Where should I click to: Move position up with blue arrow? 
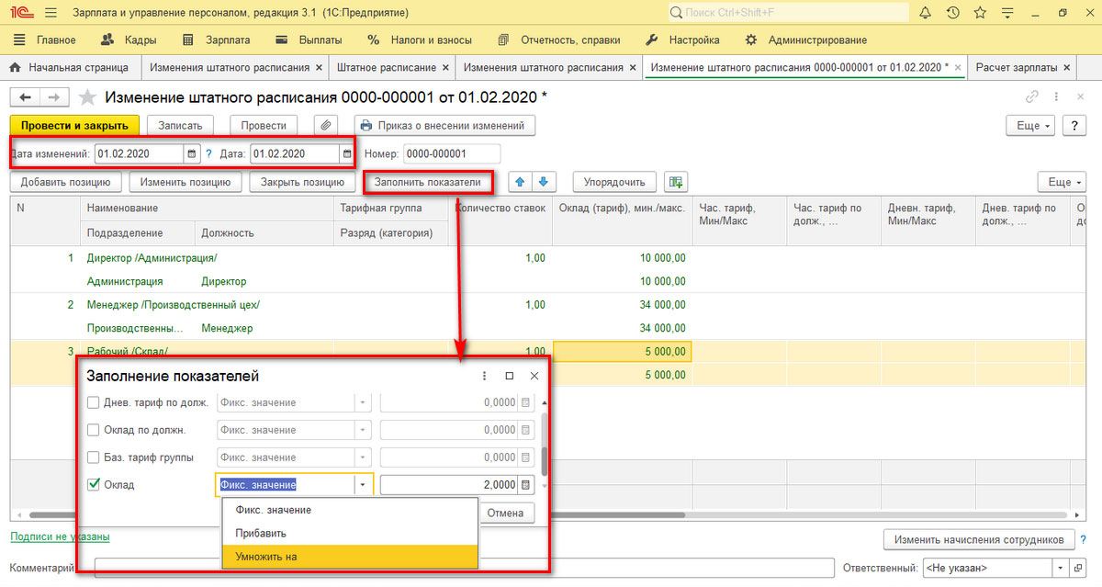tap(519, 182)
